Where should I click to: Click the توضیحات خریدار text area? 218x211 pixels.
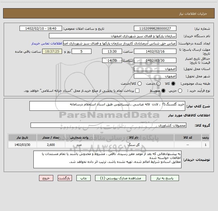click(107, 159)
